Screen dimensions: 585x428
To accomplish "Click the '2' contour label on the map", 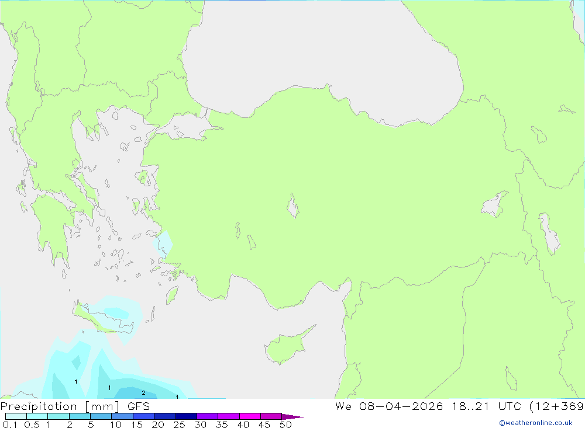I will [x=143, y=392].
